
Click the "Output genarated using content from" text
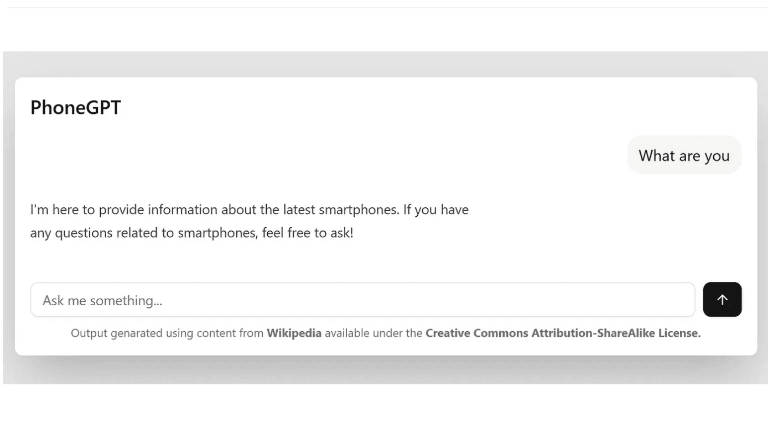click(x=167, y=333)
